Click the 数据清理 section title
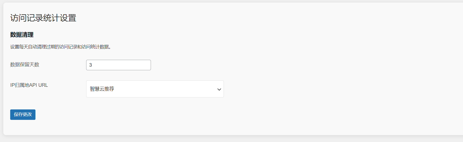This screenshot has width=463, height=142. 22,35
